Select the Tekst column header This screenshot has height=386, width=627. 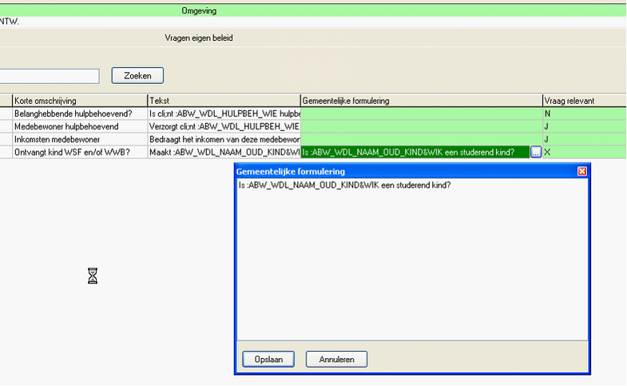[224, 101]
